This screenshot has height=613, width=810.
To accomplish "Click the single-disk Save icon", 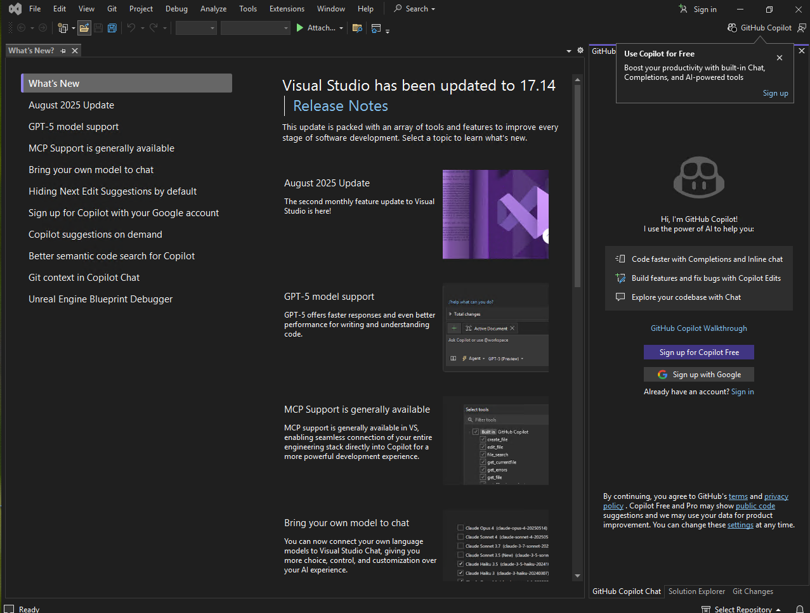I will click(98, 28).
